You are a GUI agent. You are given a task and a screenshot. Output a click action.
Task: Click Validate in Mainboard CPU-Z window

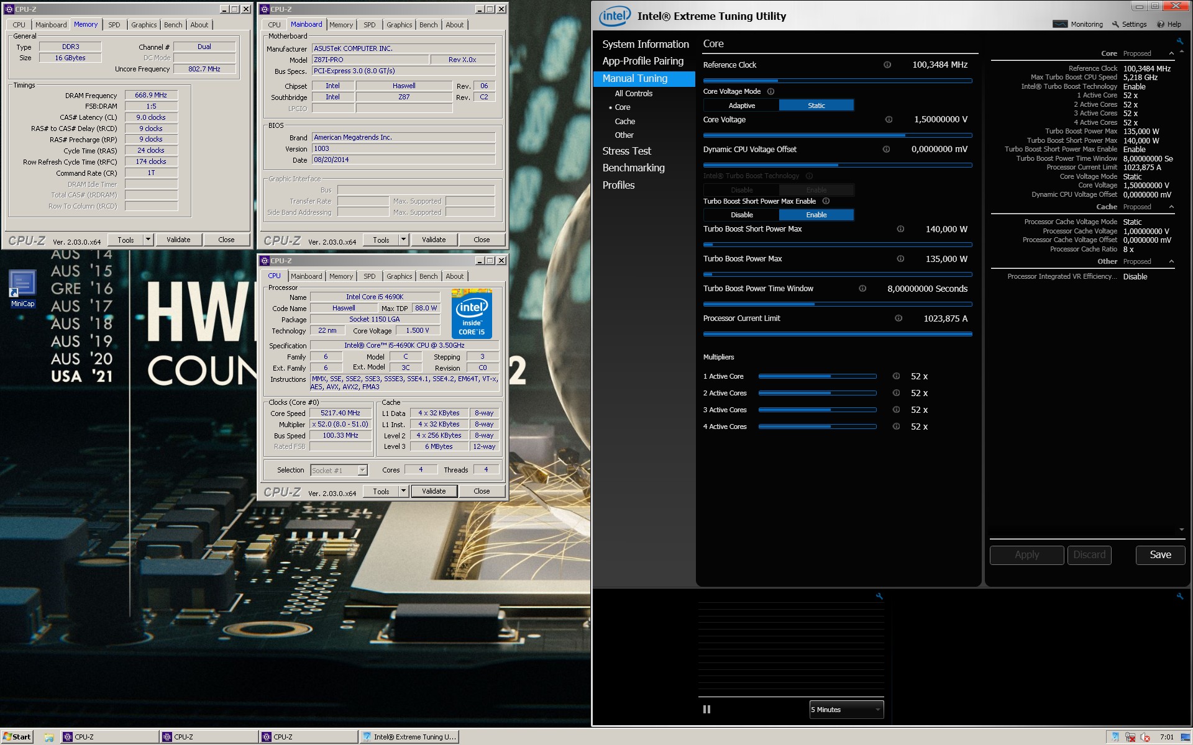point(434,240)
